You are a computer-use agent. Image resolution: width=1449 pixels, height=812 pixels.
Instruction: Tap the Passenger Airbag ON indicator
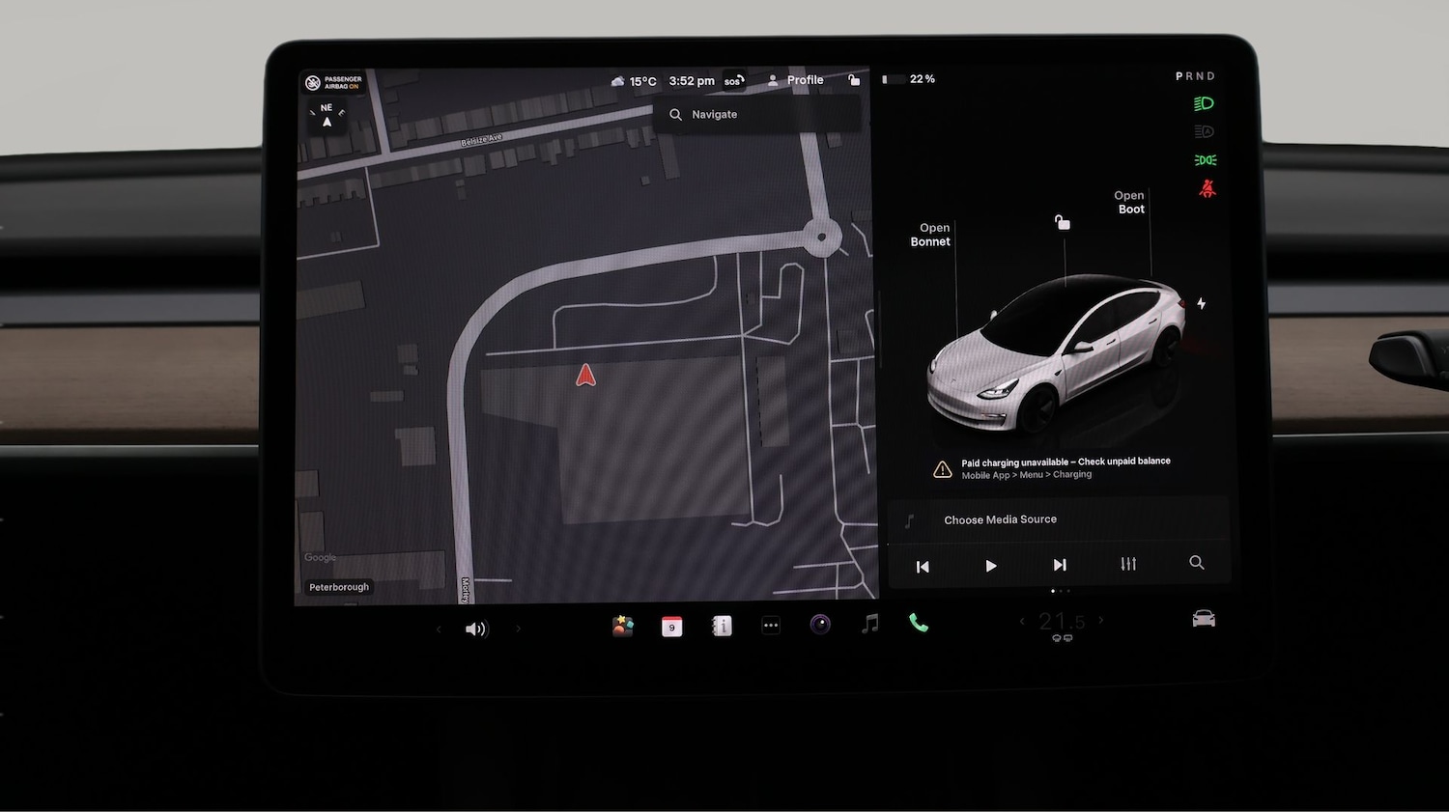click(333, 82)
